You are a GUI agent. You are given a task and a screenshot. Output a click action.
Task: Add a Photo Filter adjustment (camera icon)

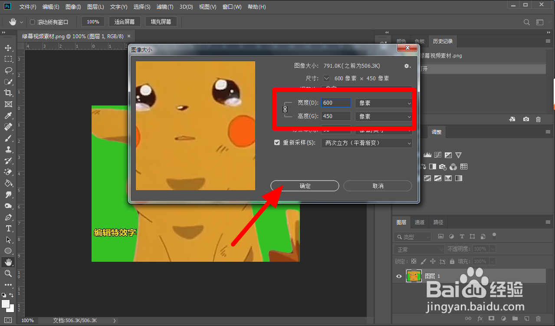443,167
